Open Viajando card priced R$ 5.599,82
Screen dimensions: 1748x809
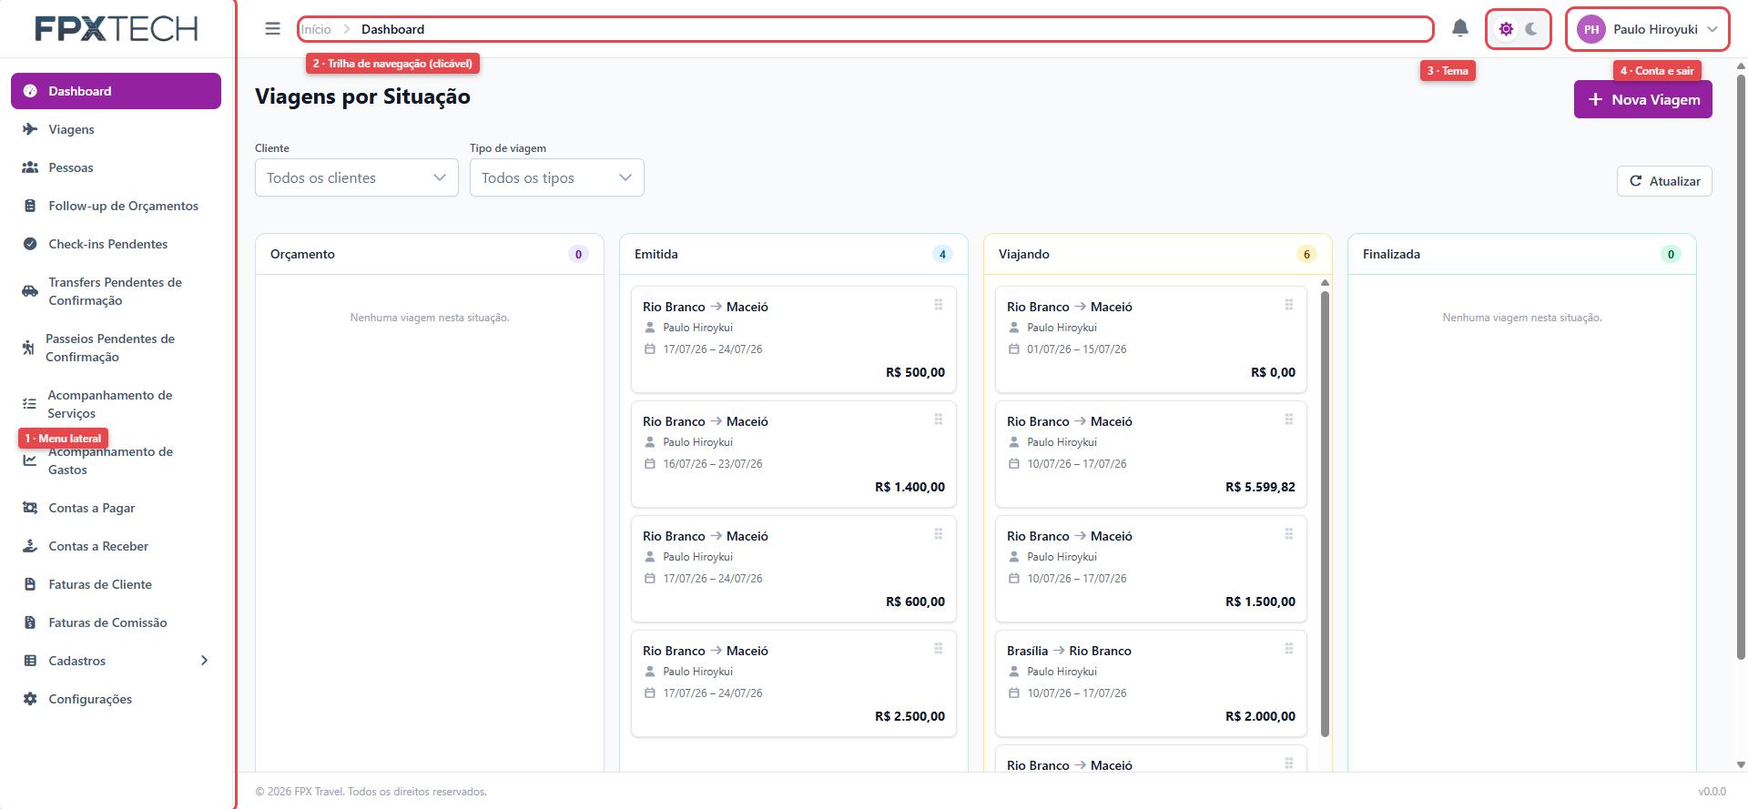(x=1151, y=454)
